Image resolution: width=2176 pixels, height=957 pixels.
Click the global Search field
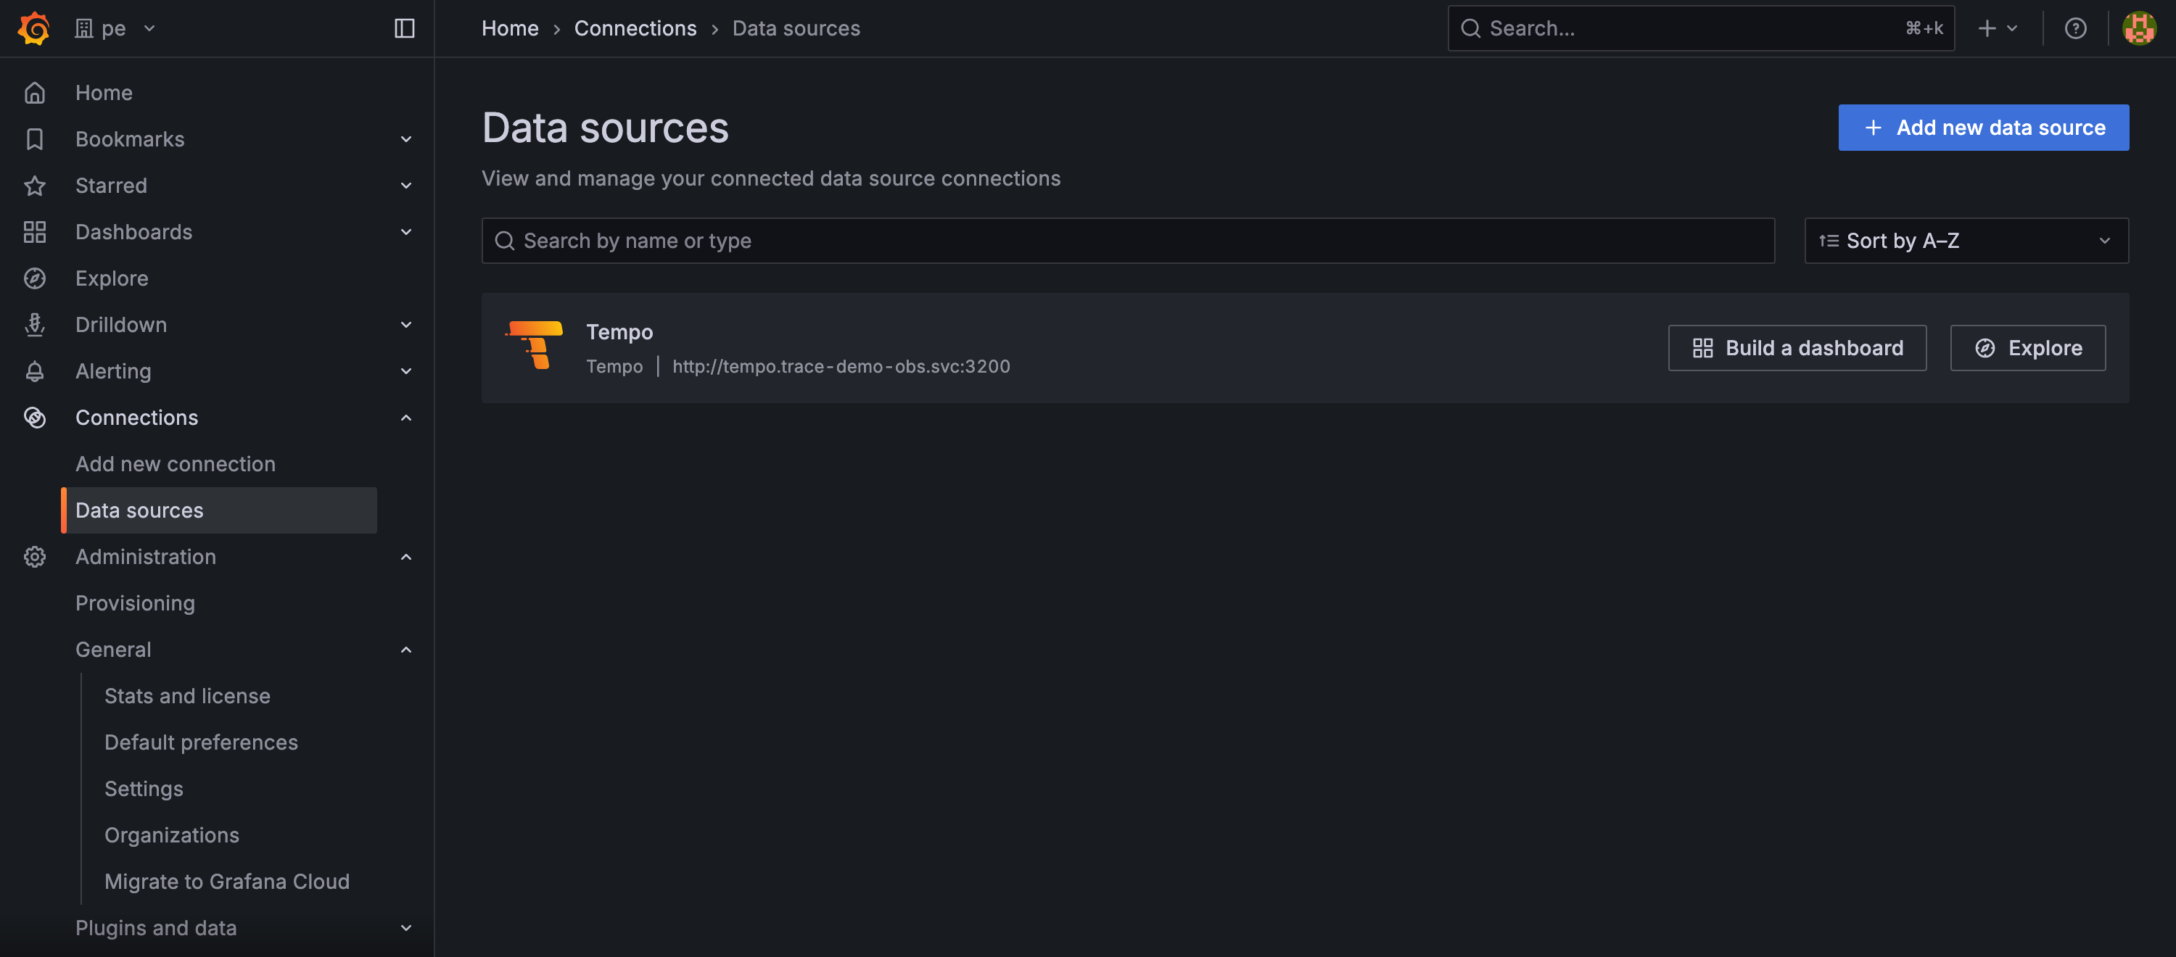[x=1700, y=28]
